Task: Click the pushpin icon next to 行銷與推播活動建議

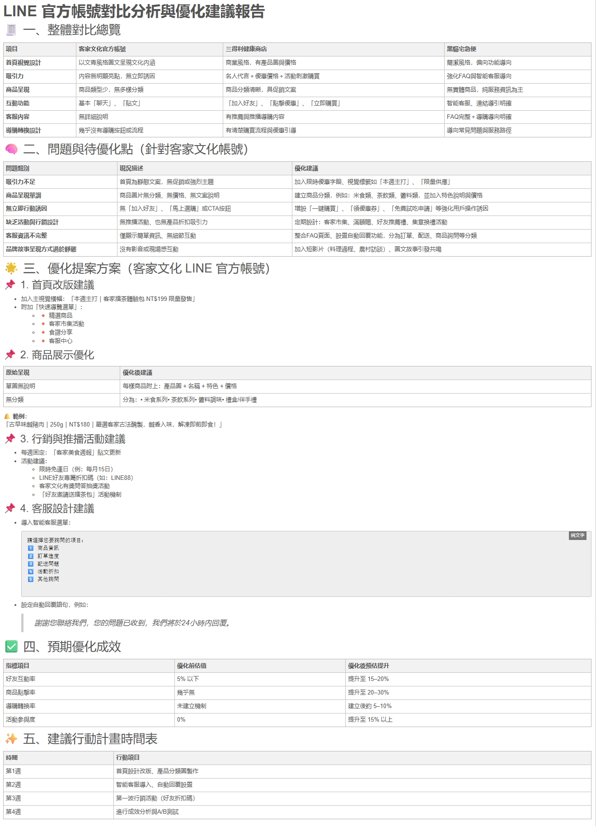Action: (x=10, y=439)
